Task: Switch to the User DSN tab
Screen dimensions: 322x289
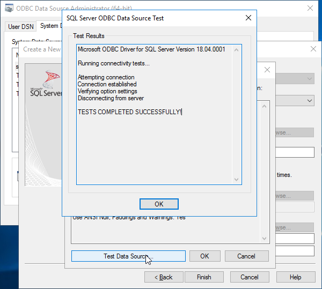Action: coord(21,26)
